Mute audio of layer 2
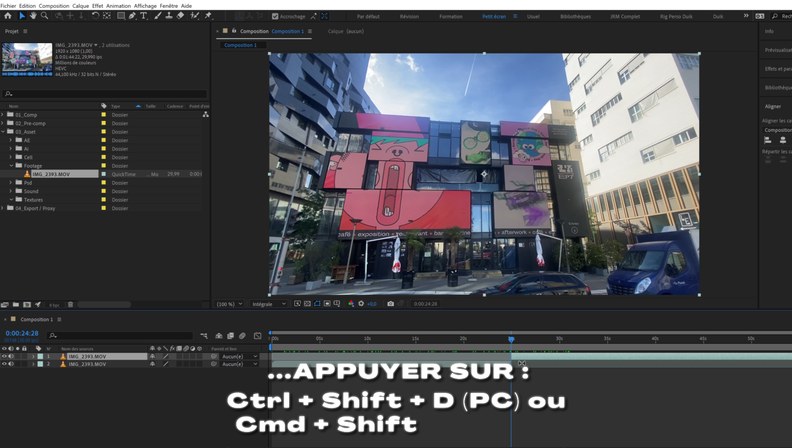 pos(11,364)
